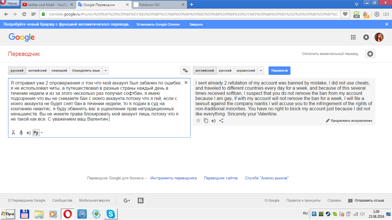Open the virtual keyboard Ä icon
Screen dimensions: 392x220
[x=13, y=133]
